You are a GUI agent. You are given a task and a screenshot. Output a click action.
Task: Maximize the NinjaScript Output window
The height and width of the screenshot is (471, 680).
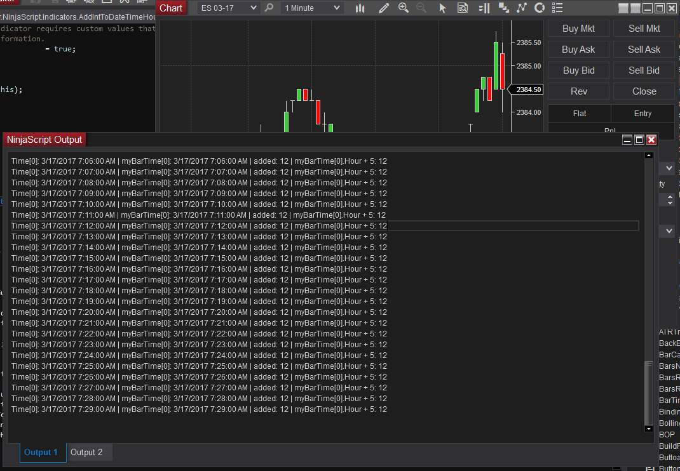pos(639,140)
